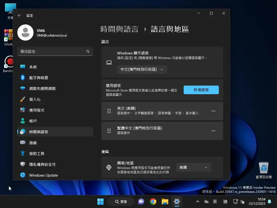Open 藍牙與裝置 settings
Screen dimensions: 277x208
click(55, 78)
